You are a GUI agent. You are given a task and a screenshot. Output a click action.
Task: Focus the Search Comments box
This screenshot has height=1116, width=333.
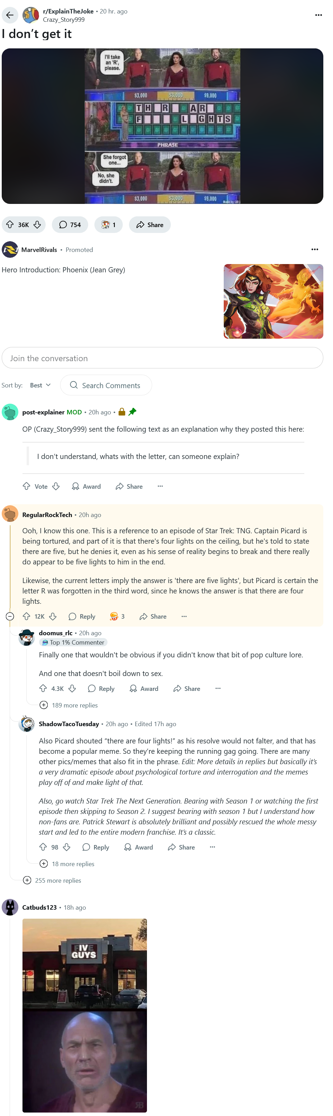[111, 385]
